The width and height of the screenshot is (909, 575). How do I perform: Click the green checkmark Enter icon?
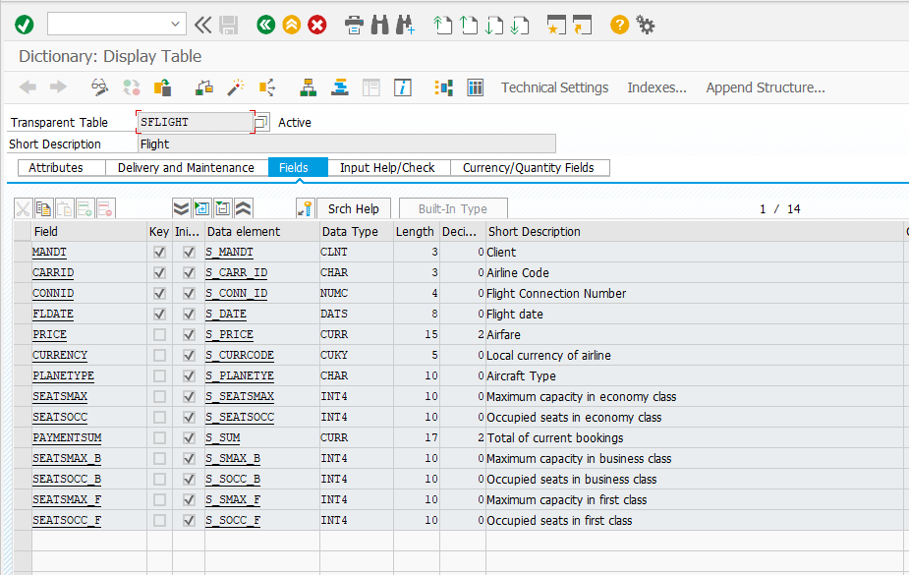click(x=25, y=25)
